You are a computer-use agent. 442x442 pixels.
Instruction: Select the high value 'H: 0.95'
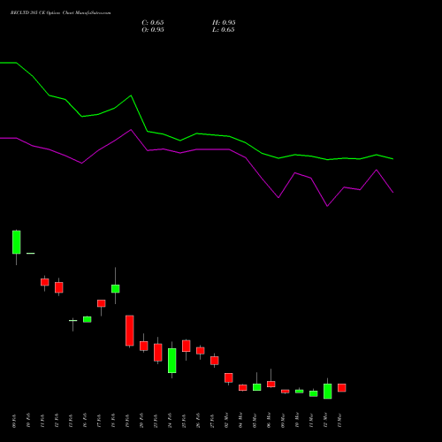pos(224,23)
